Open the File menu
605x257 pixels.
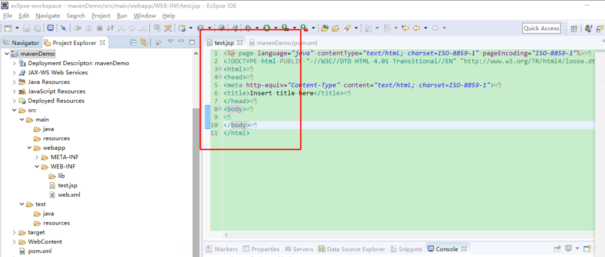coord(7,15)
